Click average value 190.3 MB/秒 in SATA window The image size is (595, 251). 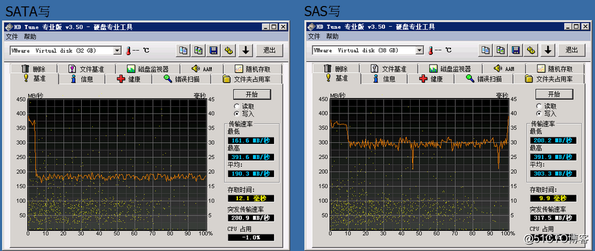point(251,173)
